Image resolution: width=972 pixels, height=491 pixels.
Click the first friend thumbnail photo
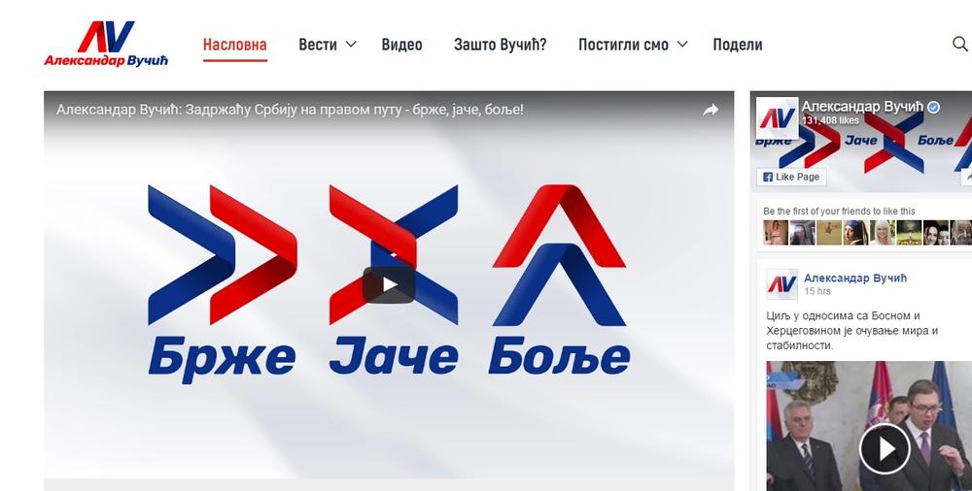(x=776, y=232)
